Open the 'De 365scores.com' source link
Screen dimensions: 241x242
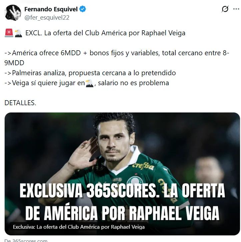click(x=26, y=240)
